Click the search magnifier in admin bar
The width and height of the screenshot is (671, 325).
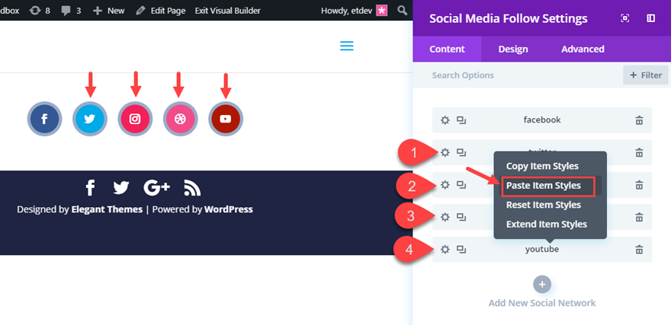(403, 10)
